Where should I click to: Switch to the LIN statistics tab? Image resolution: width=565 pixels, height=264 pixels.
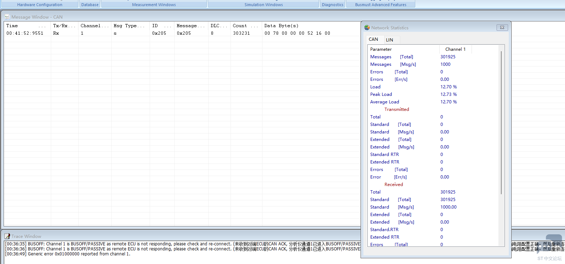[390, 40]
